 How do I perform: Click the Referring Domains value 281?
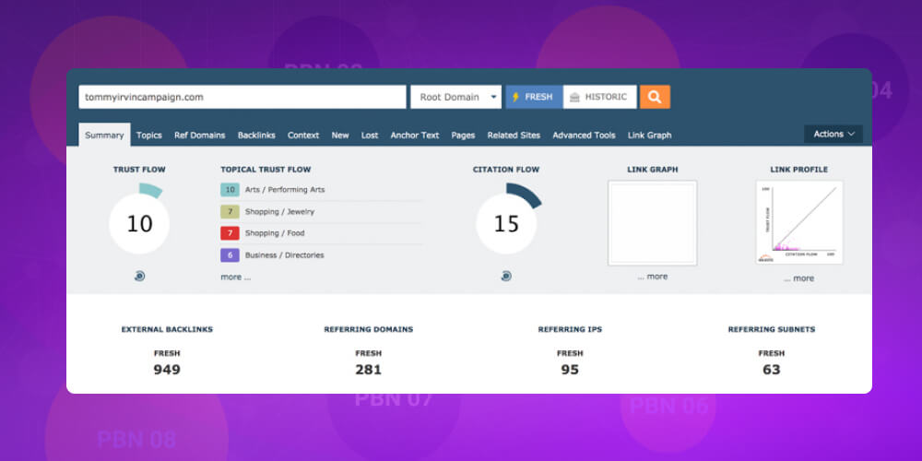coord(368,370)
